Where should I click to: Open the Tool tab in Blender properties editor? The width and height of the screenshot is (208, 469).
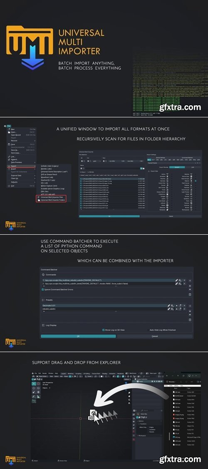[134, 414]
